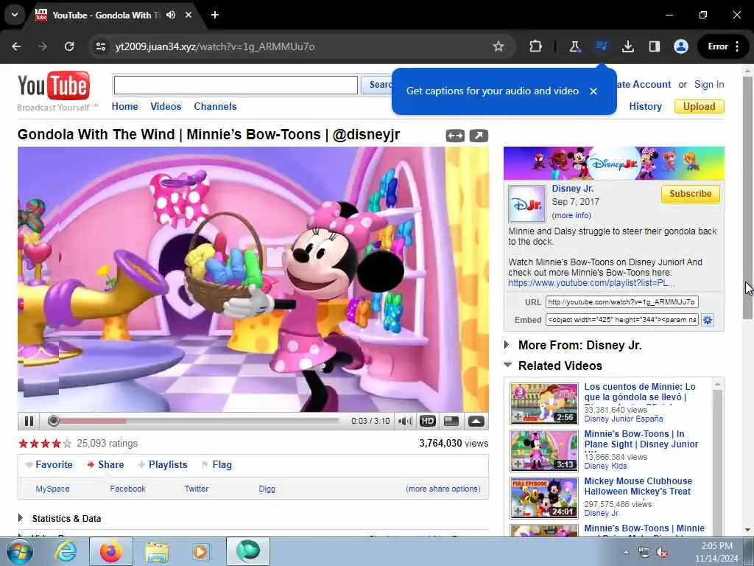This screenshot has height=566, width=754.
Task: Reload the current page
Action: click(x=69, y=46)
